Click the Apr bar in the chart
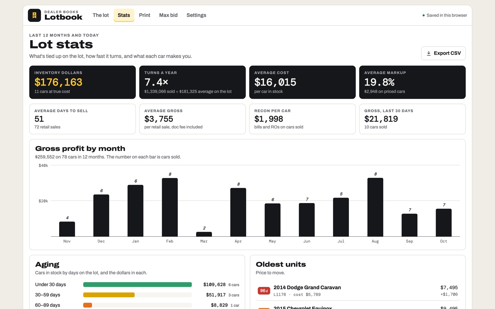495x309 pixels. [x=238, y=212]
